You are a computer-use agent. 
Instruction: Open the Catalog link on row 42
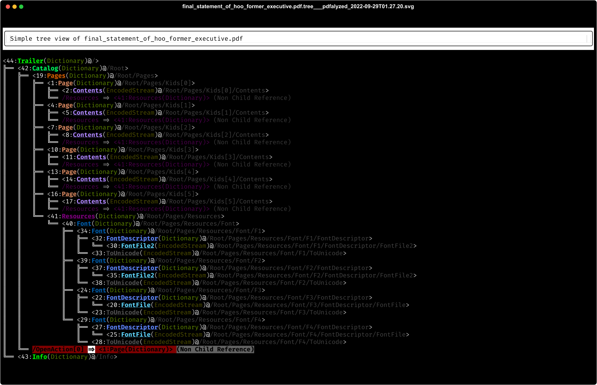[45, 68]
